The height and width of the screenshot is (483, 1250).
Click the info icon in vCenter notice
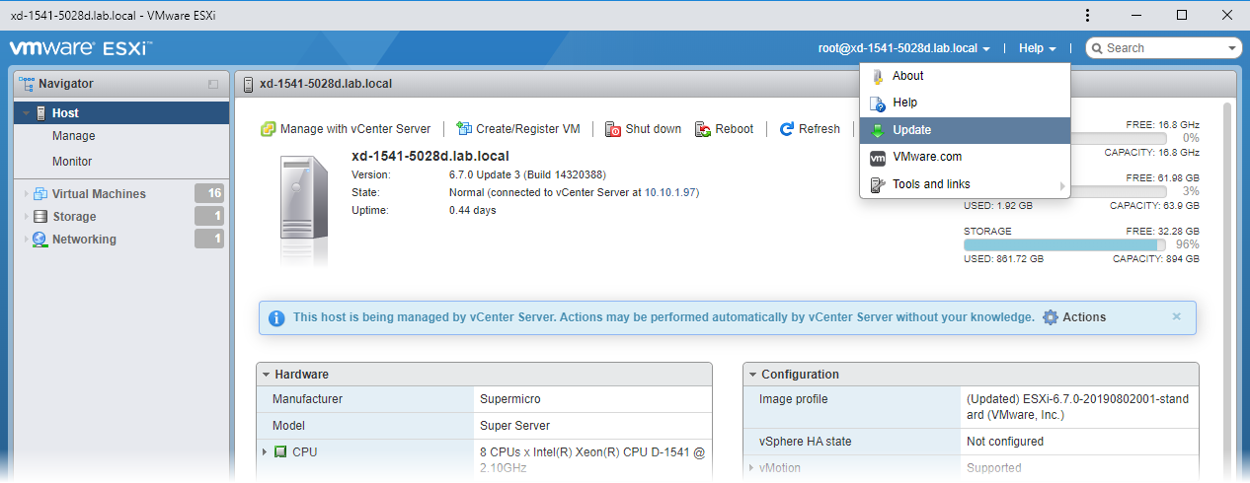[x=276, y=318]
